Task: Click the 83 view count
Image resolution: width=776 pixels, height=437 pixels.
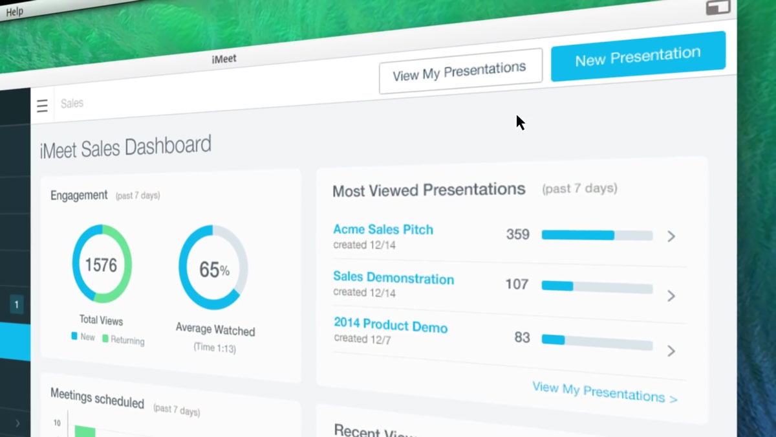Action: (x=522, y=337)
